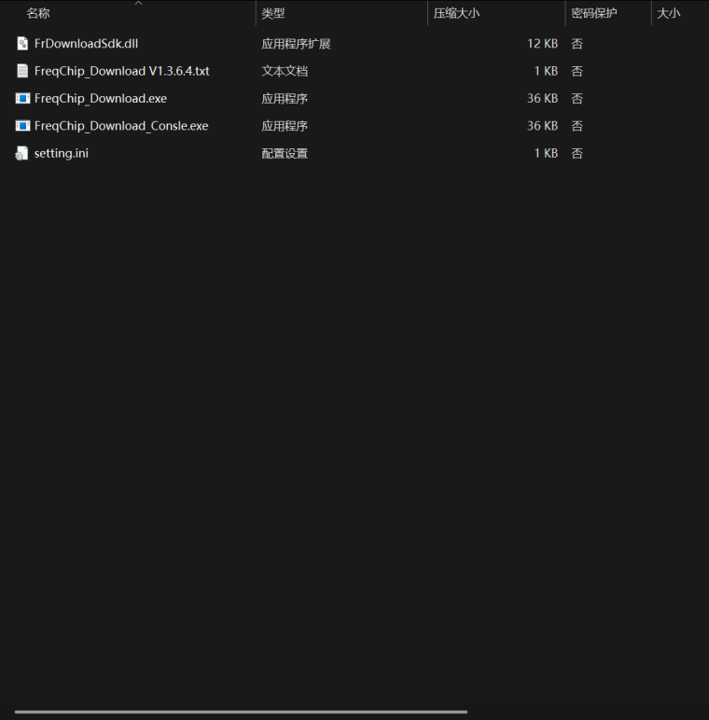
Task: Click 应用程序扩展 type of FrDownloadSdk.dll
Action: [296, 44]
